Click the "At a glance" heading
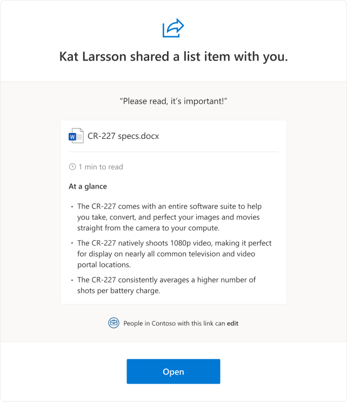Image resolution: width=347 pixels, height=402 pixels. (88, 186)
